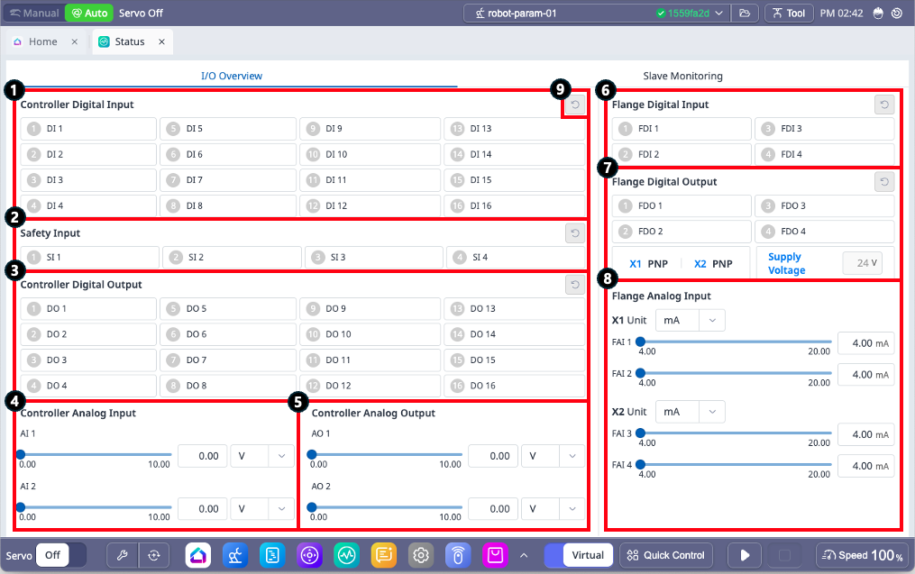This screenshot has height=574, width=915.
Task: Switch to the Home tab
Action: tap(43, 41)
